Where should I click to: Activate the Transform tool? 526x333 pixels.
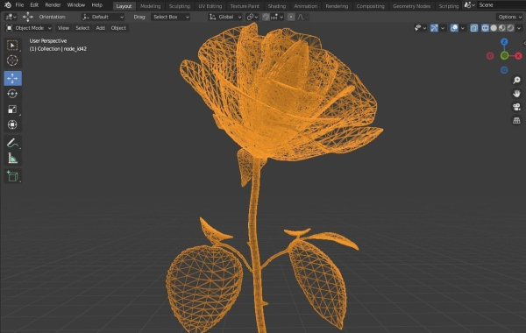tap(13, 124)
